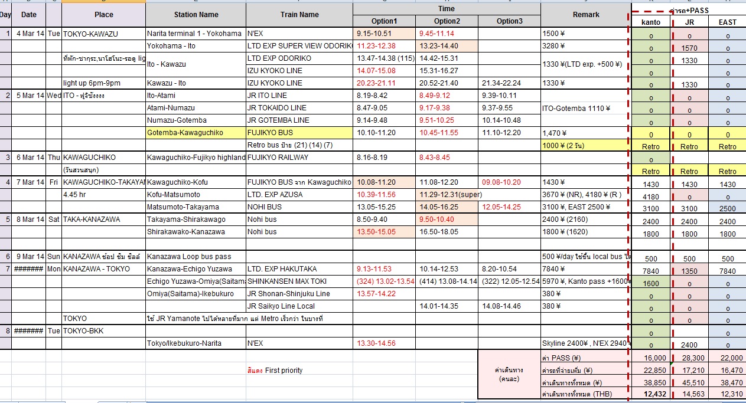The width and height of the screenshot is (746, 403).
Task: Select the '1500 ¥' remark cell
Action: tap(586, 34)
